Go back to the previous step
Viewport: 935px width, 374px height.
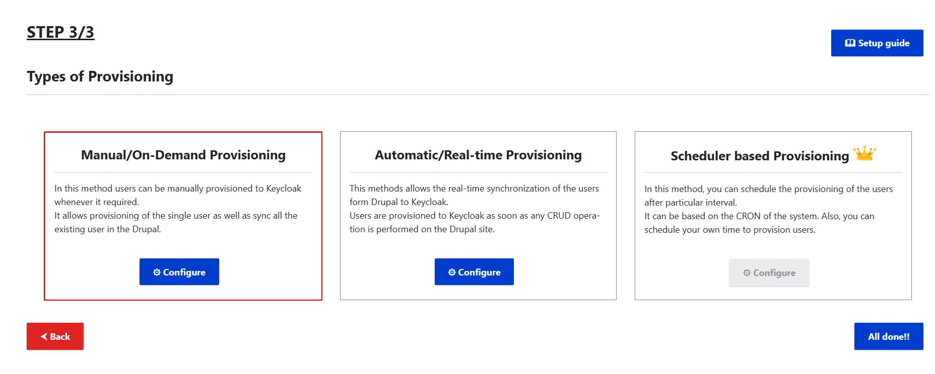tap(55, 336)
